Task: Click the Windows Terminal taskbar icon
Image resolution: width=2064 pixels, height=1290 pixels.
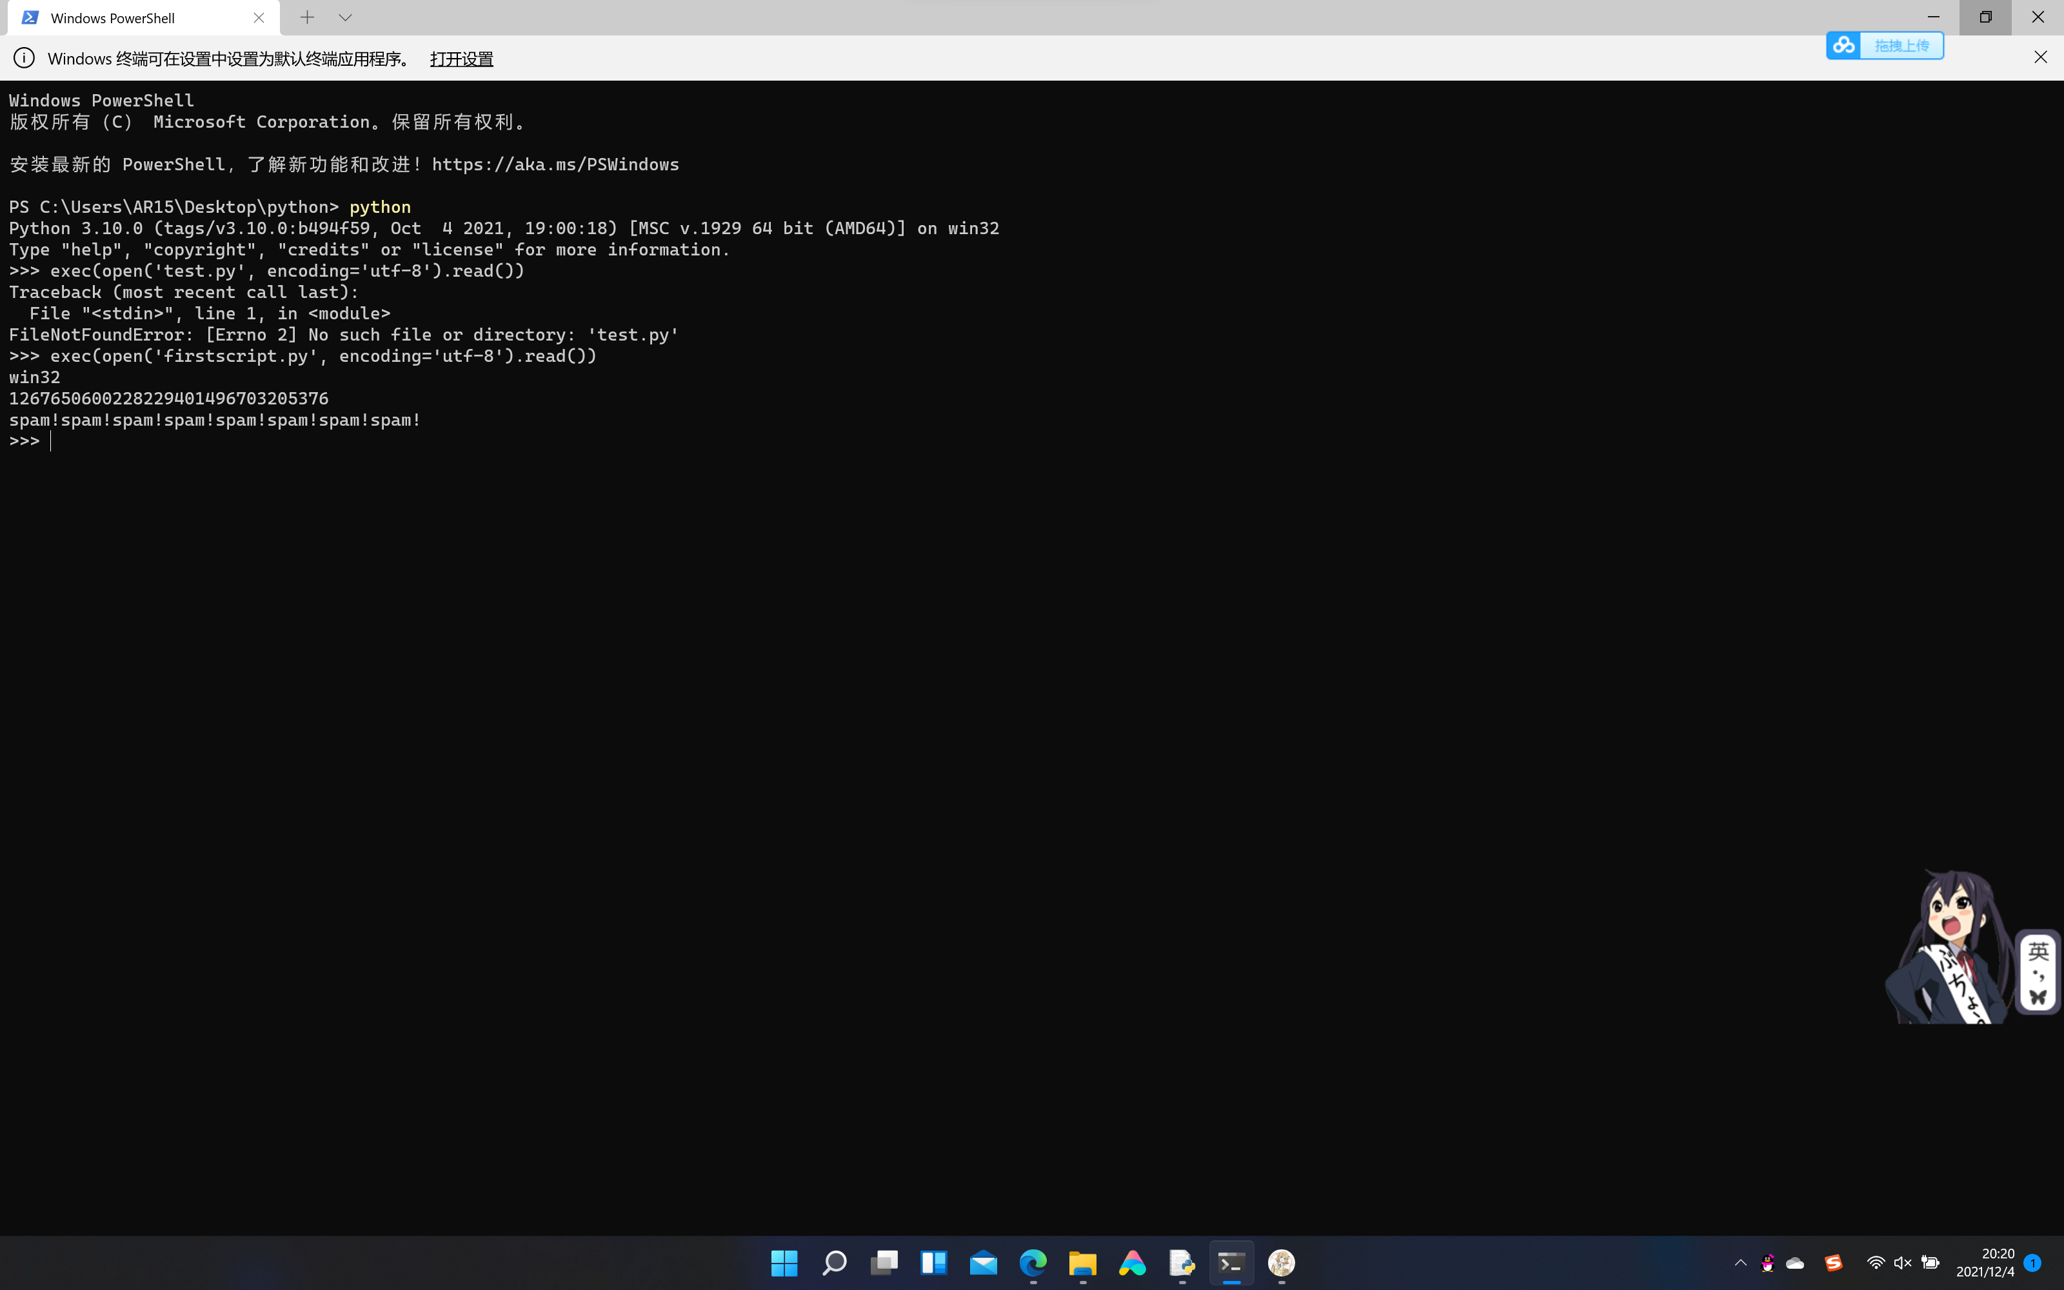Action: 1231,1263
